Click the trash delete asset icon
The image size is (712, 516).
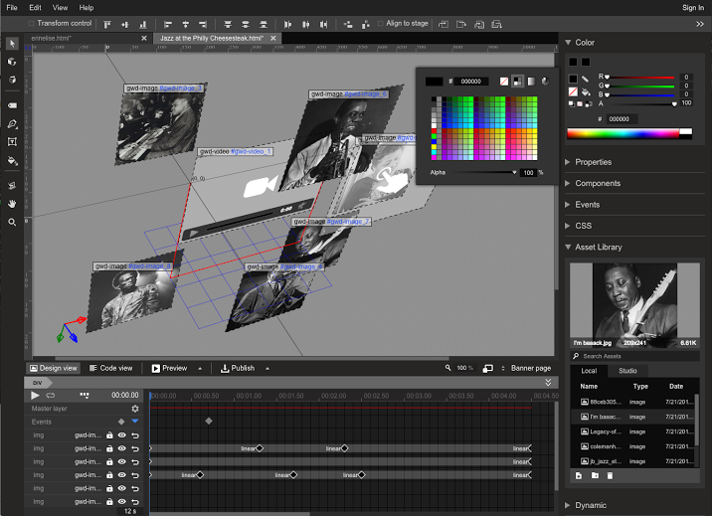point(610,475)
